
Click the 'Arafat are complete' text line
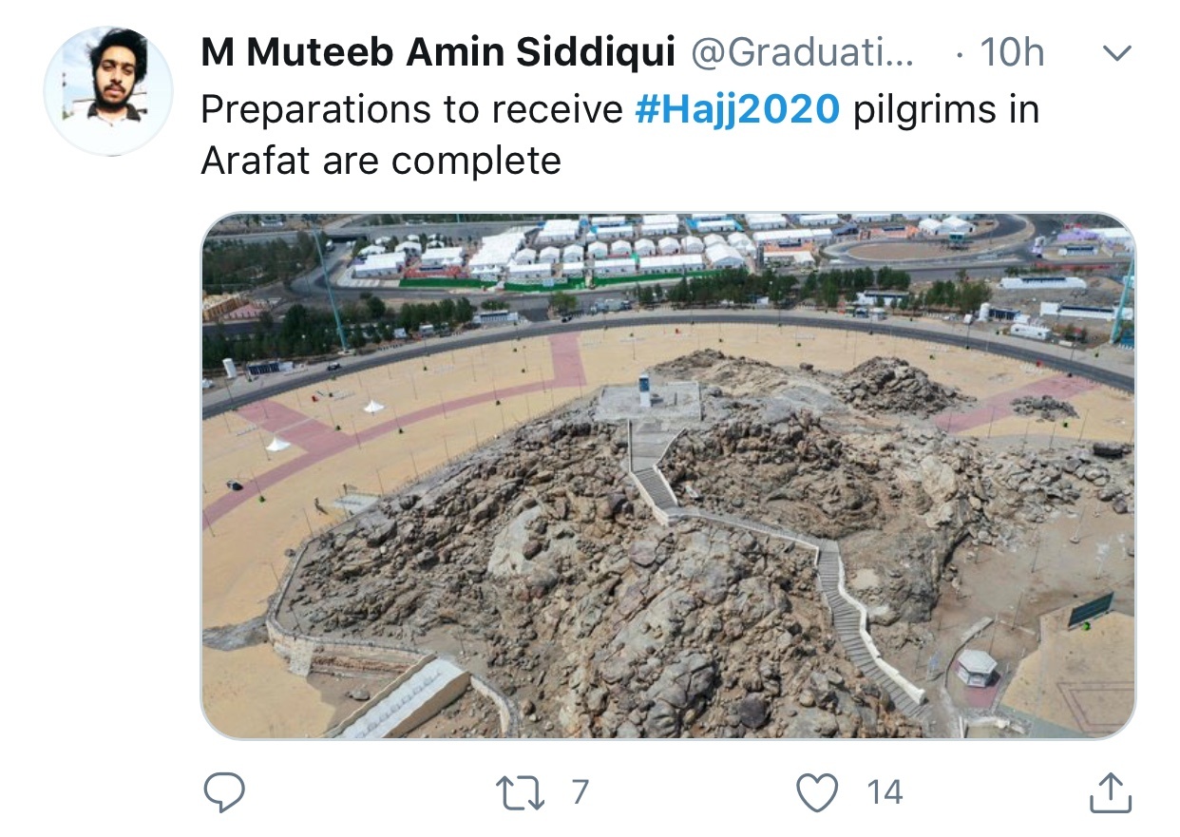pos(381,161)
